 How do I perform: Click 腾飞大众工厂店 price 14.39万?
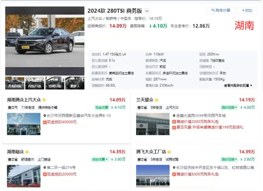[247, 152]
